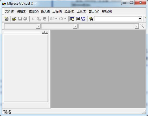148x116 pixels.
Task: Click the Save All icon
Action: click(25, 19)
